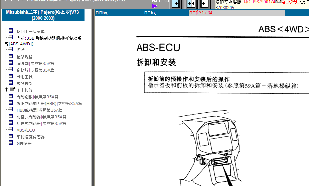This screenshot has height=186, width=309.
Task: Open the 客服2号 link
Action: point(290,2)
